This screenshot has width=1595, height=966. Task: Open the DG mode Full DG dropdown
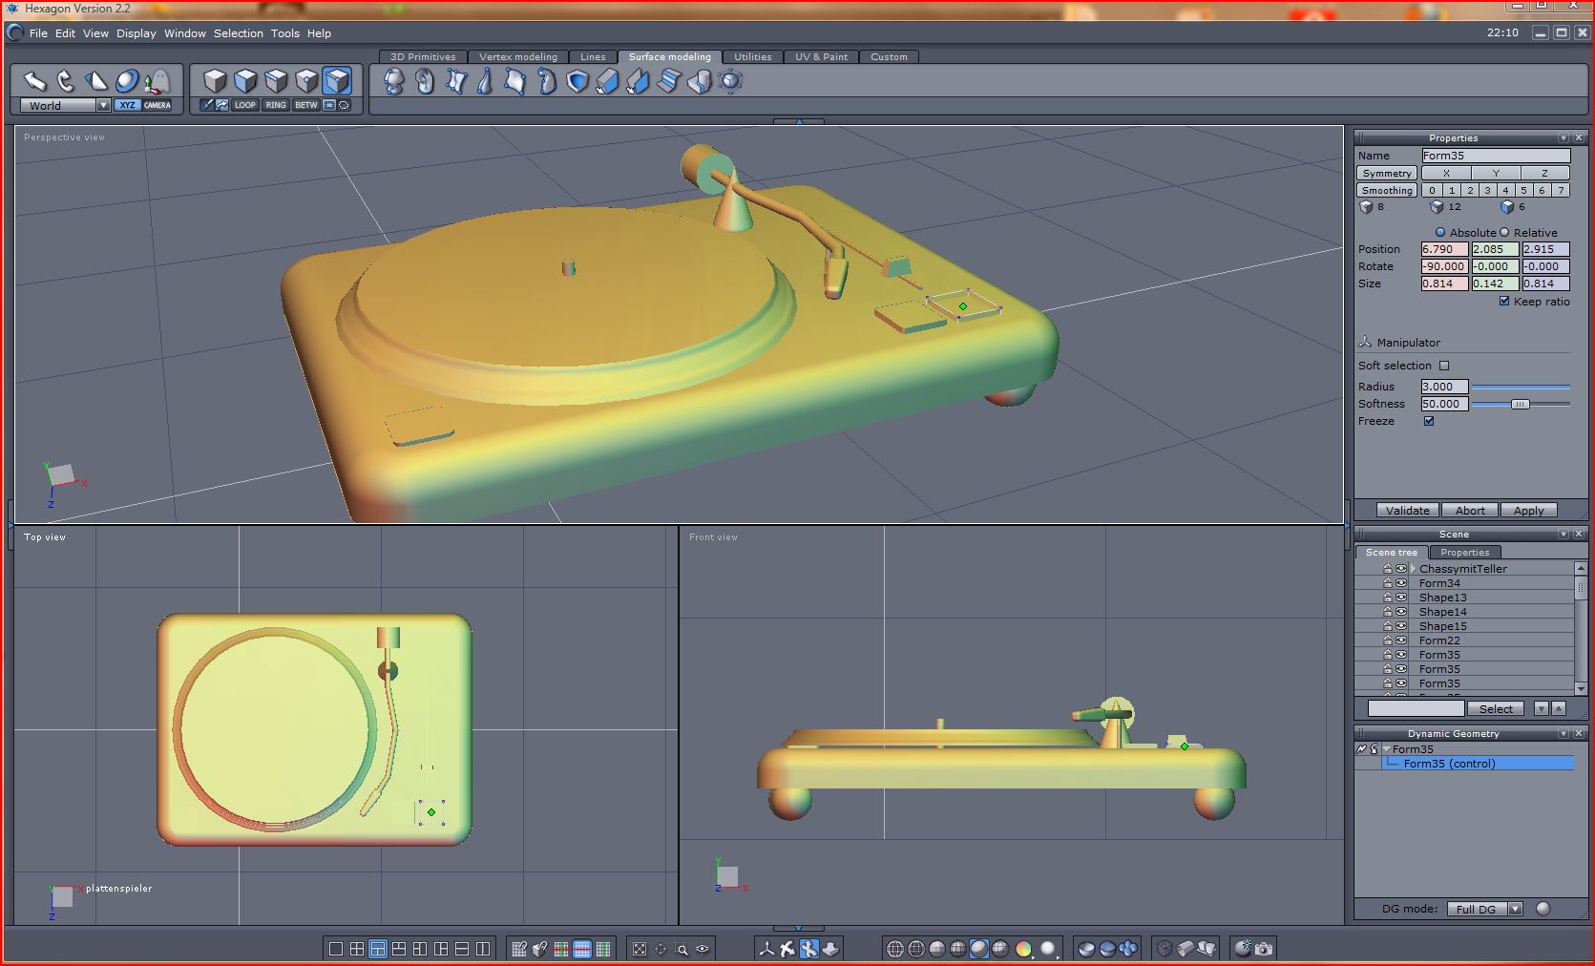[1515, 909]
